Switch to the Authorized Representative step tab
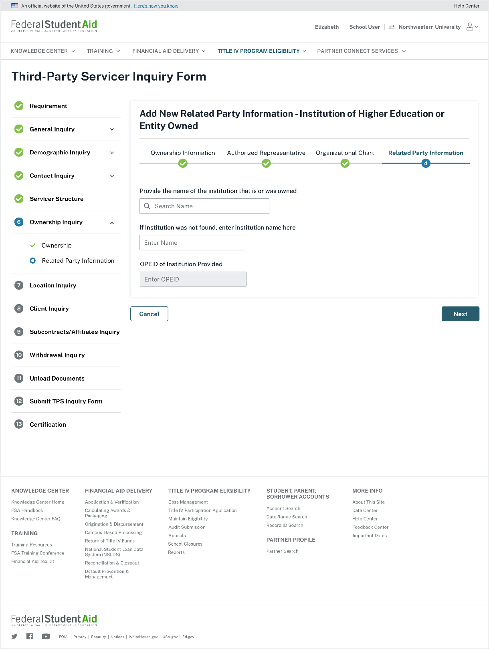This screenshot has width=489, height=649. [266, 153]
